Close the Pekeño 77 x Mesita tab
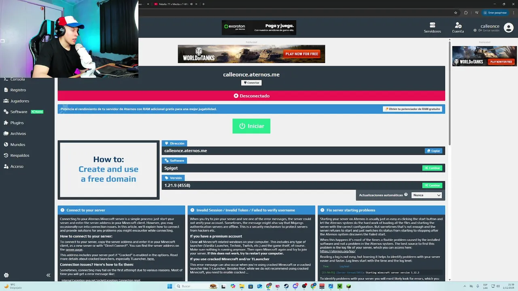 [197, 4]
